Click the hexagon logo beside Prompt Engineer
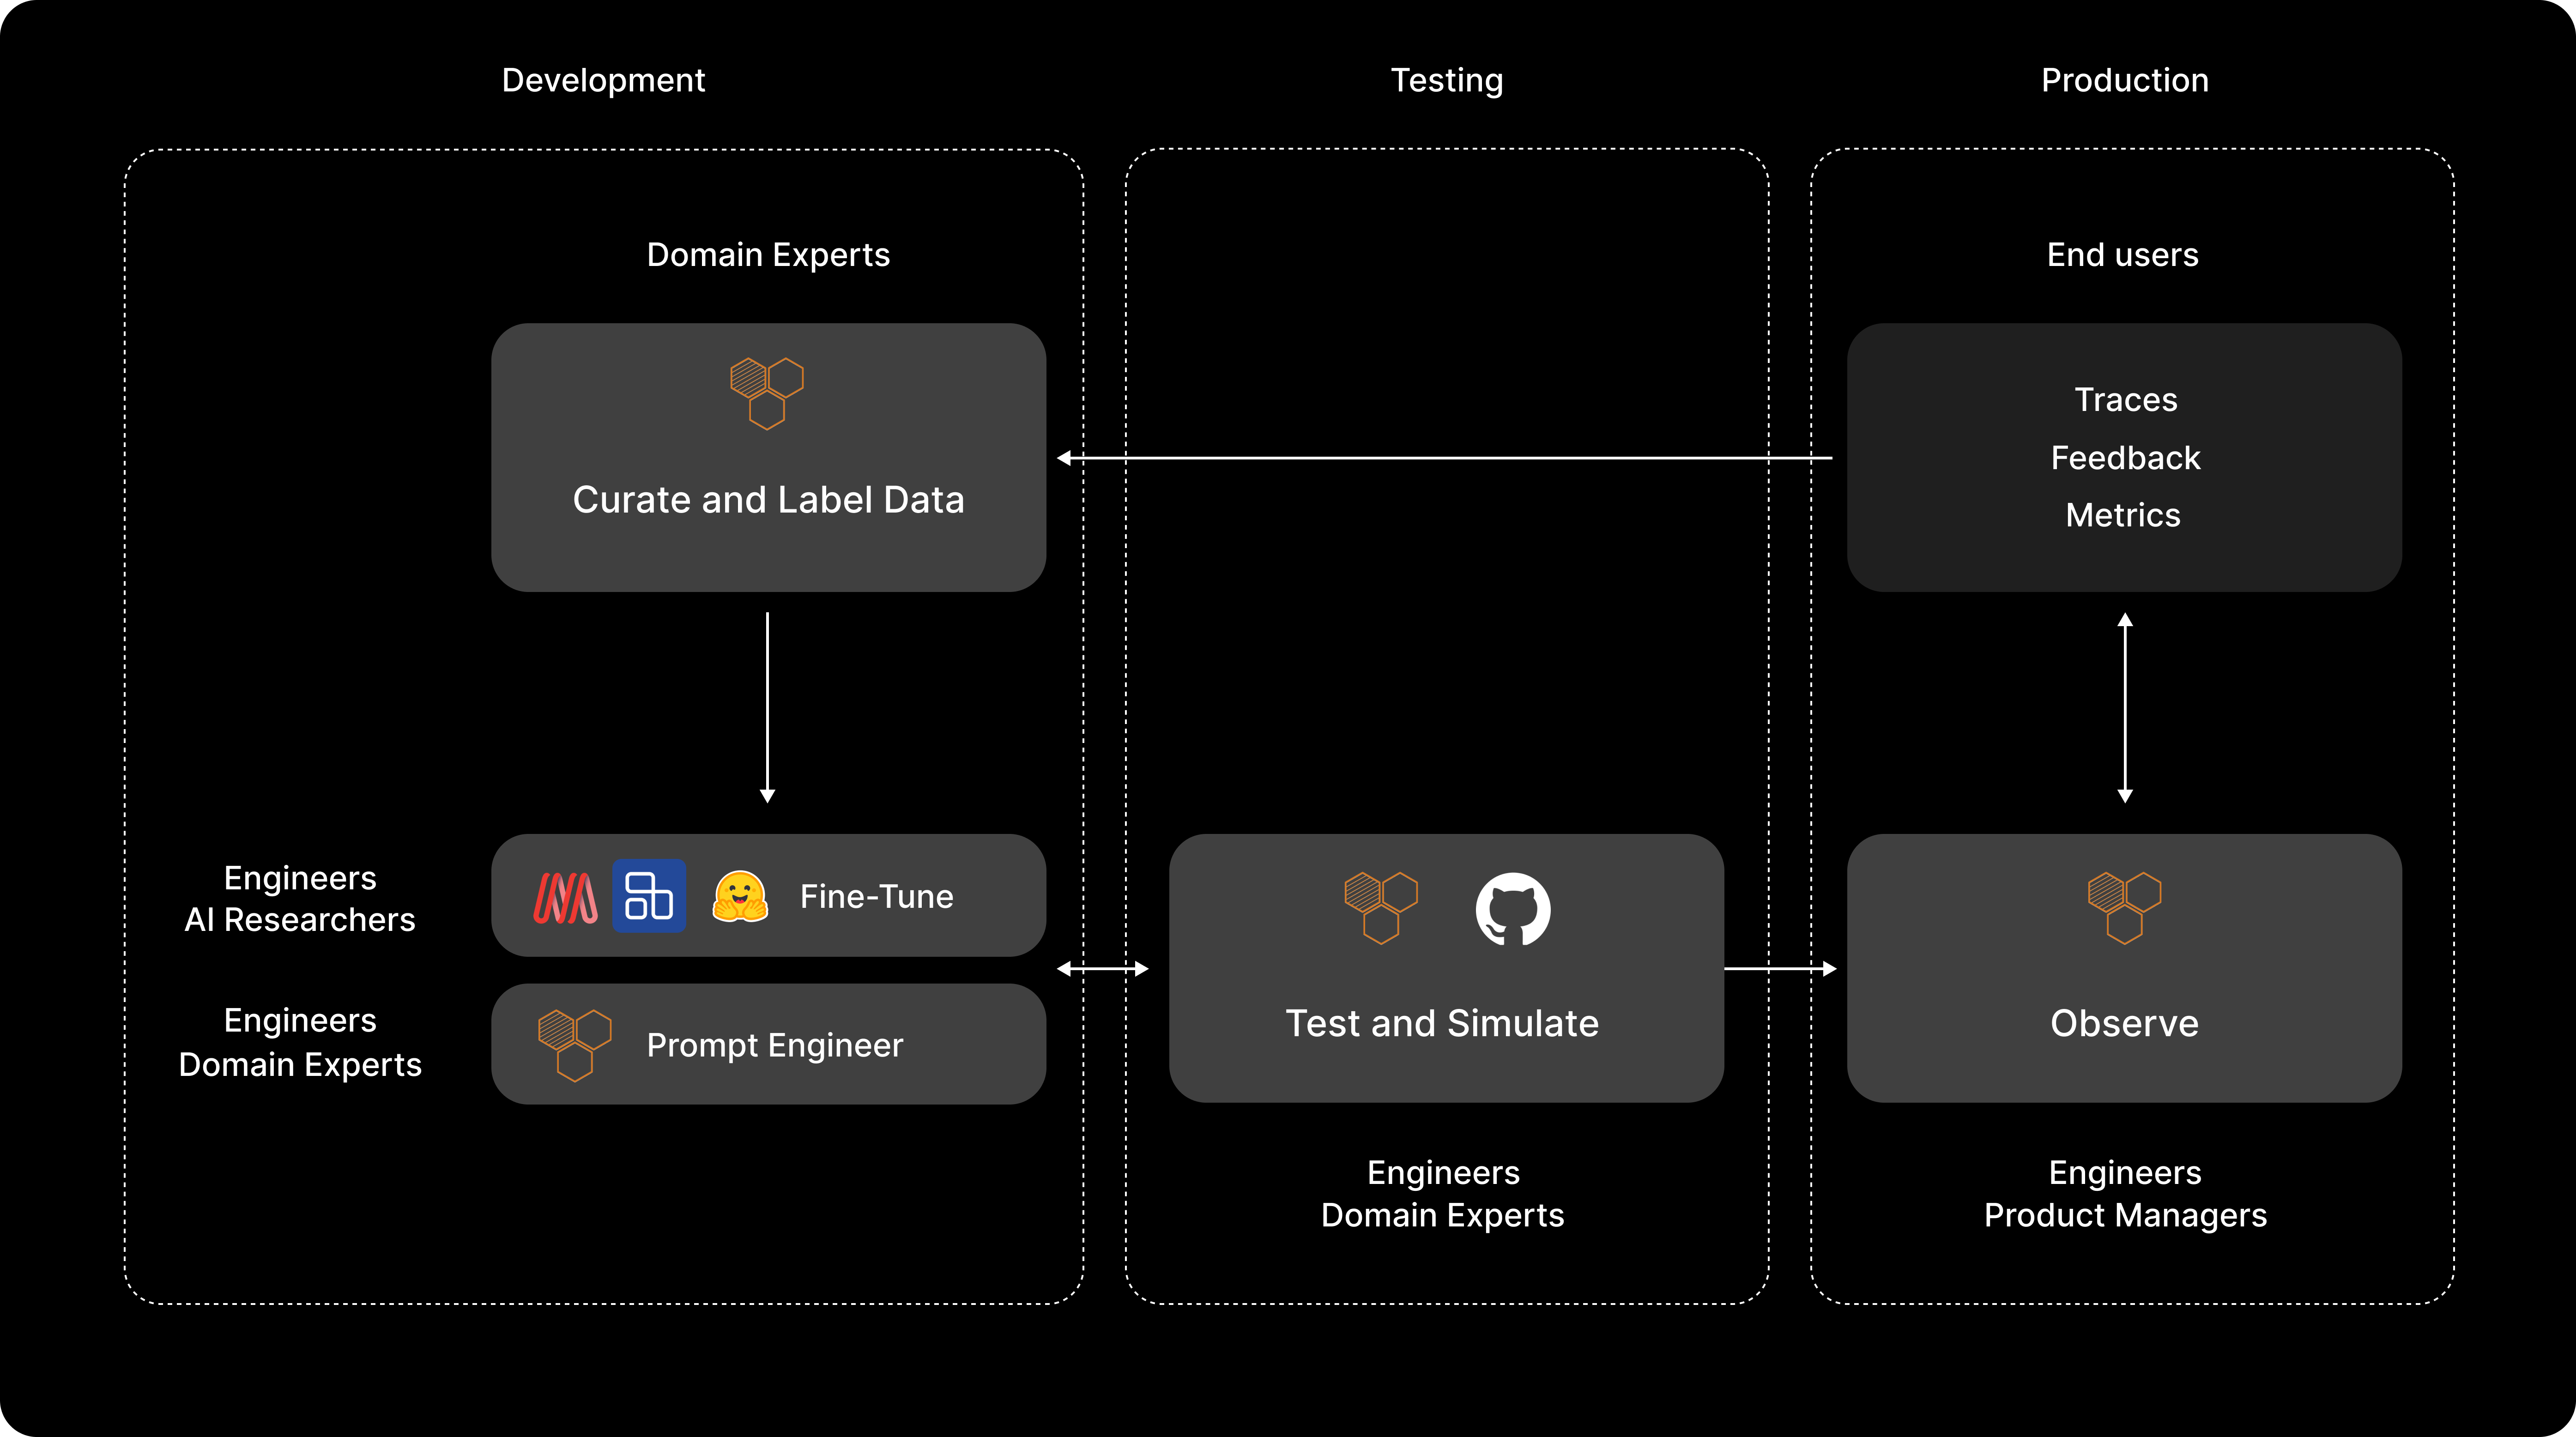 (575, 1045)
